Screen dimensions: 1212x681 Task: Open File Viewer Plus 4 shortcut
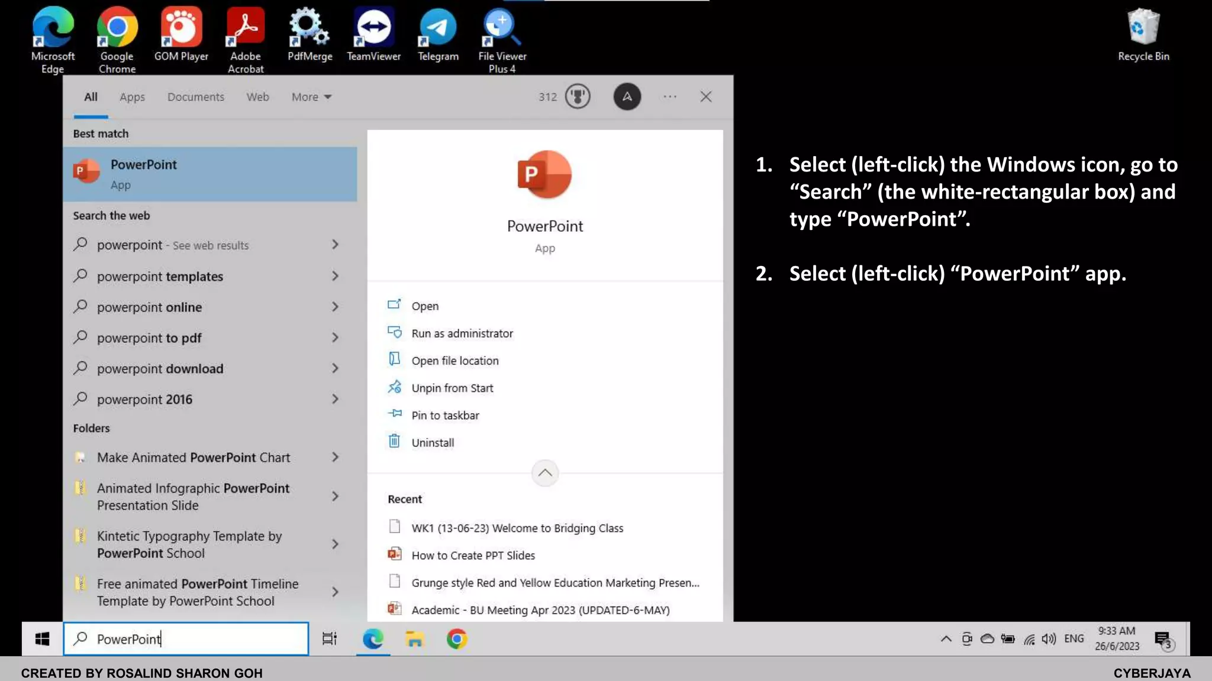coord(502,39)
